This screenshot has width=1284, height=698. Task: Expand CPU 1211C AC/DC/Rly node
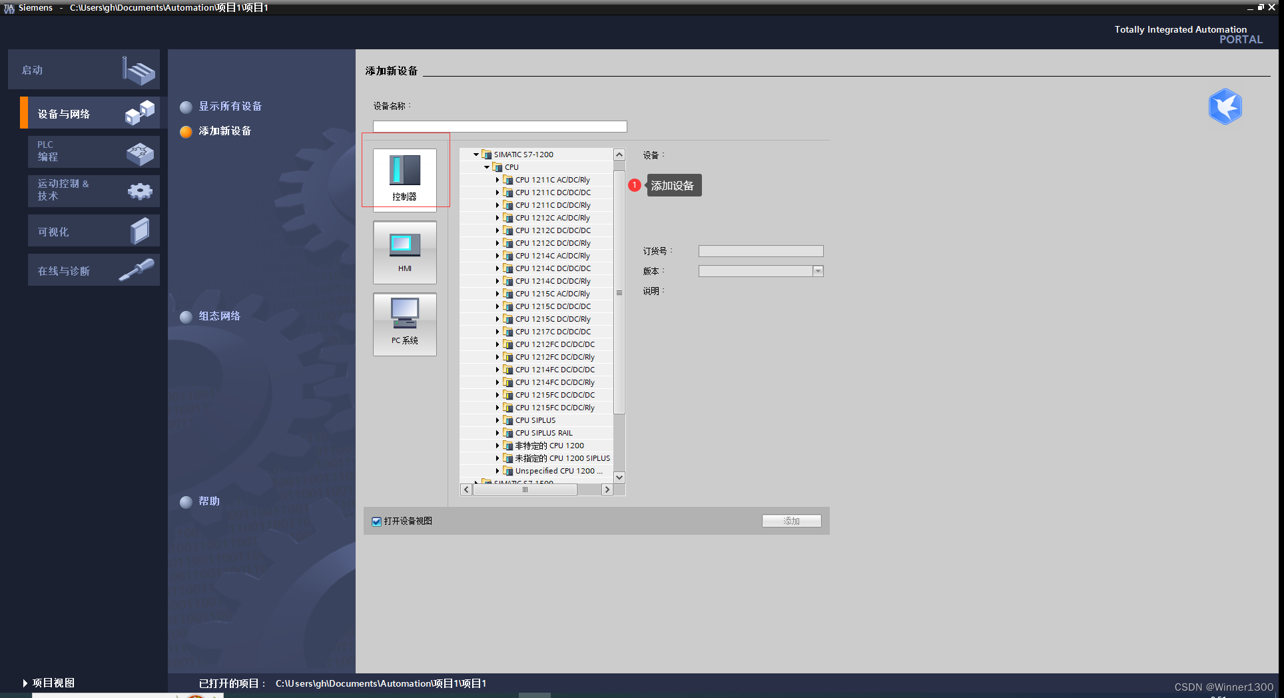pos(497,180)
